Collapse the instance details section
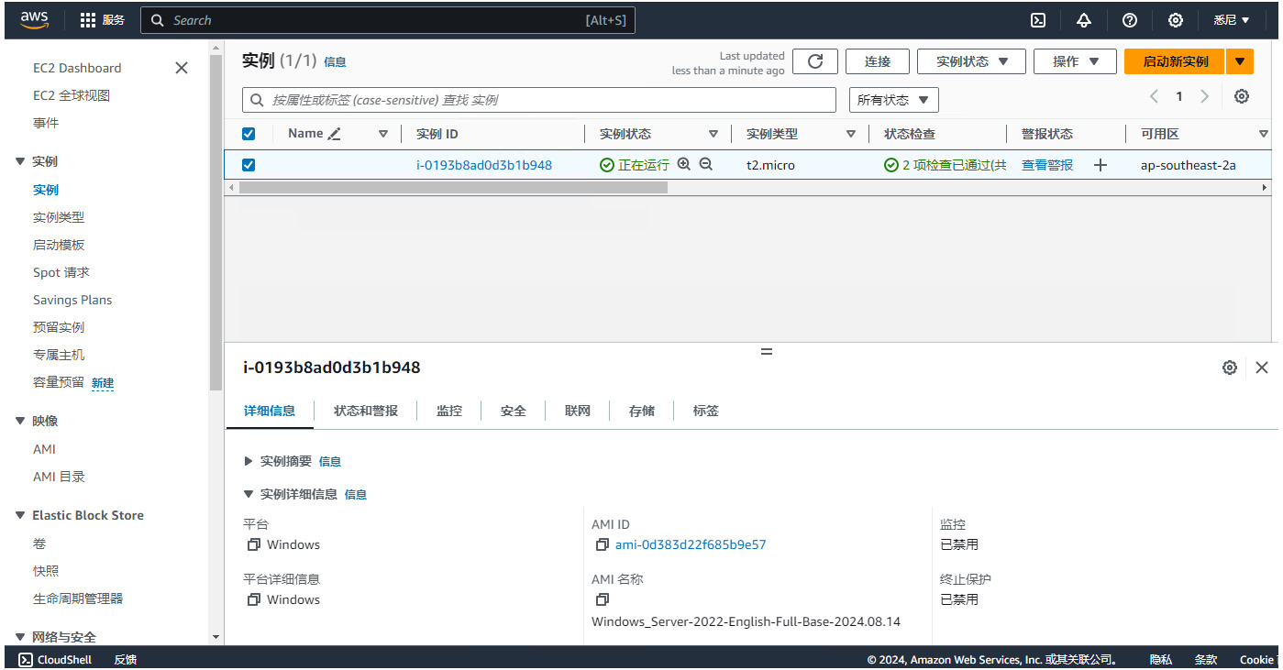Image resolution: width=1283 pixels, height=670 pixels. click(x=249, y=494)
